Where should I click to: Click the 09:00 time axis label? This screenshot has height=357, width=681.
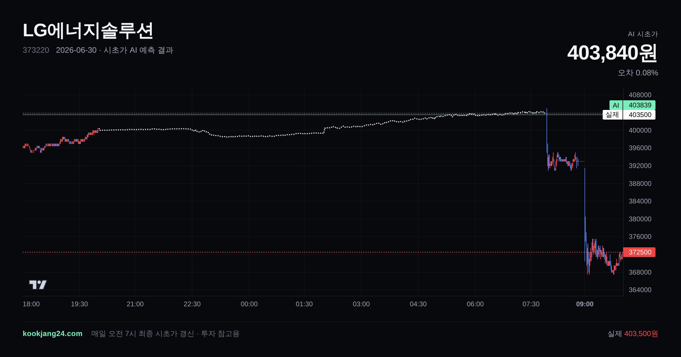[x=585, y=304]
